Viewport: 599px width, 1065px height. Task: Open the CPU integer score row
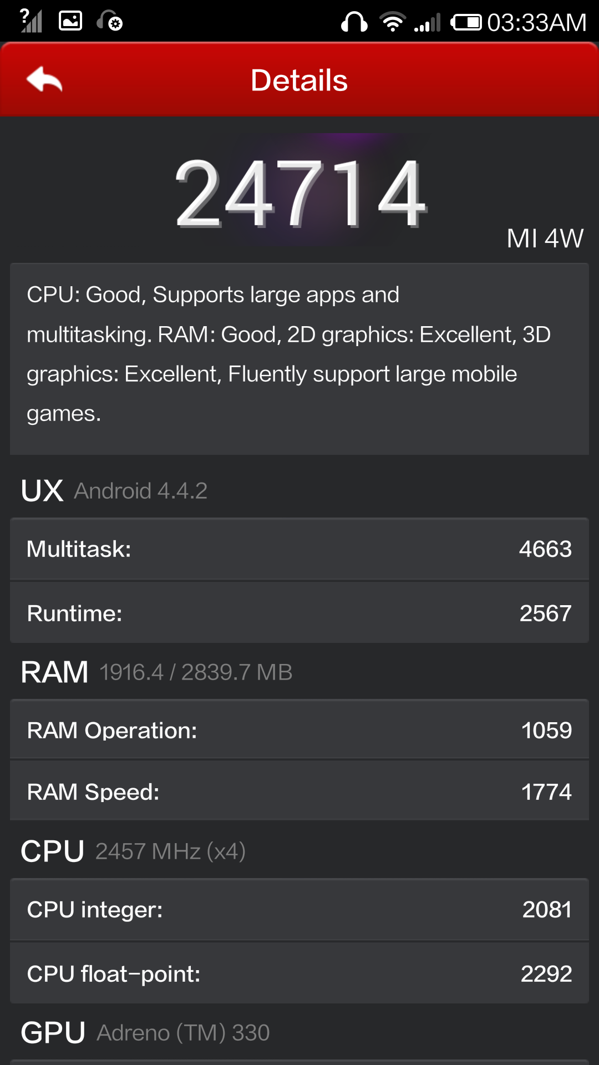[x=299, y=910]
